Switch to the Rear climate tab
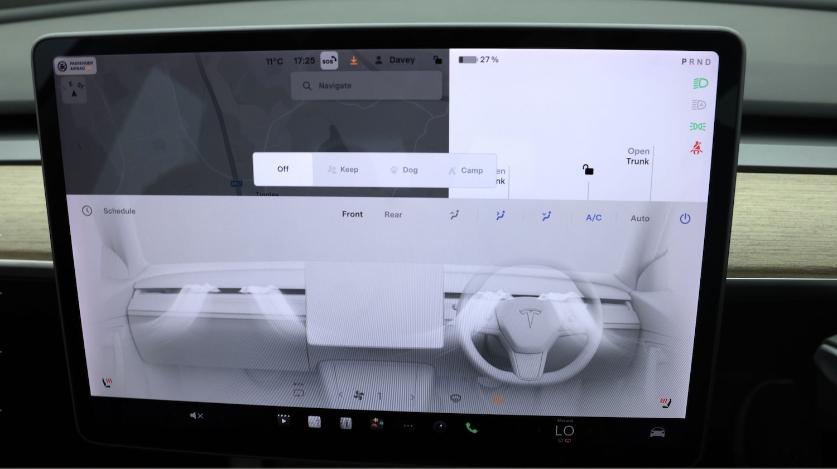 tap(393, 214)
